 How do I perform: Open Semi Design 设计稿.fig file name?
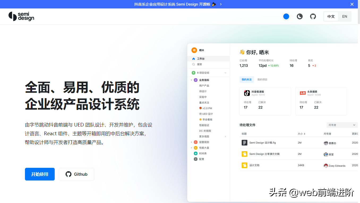263,143
